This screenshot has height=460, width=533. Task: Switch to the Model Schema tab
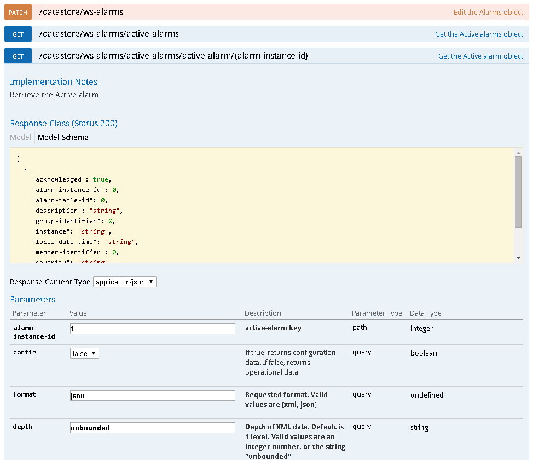pos(63,137)
